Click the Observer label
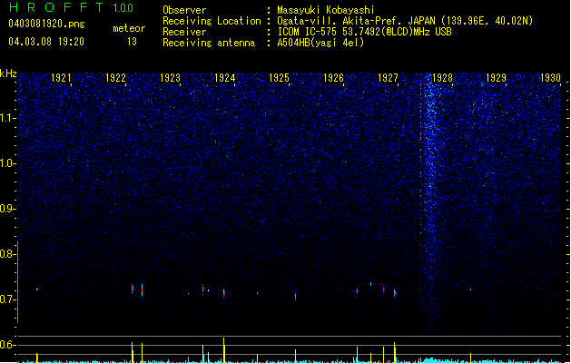 coord(184,10)
